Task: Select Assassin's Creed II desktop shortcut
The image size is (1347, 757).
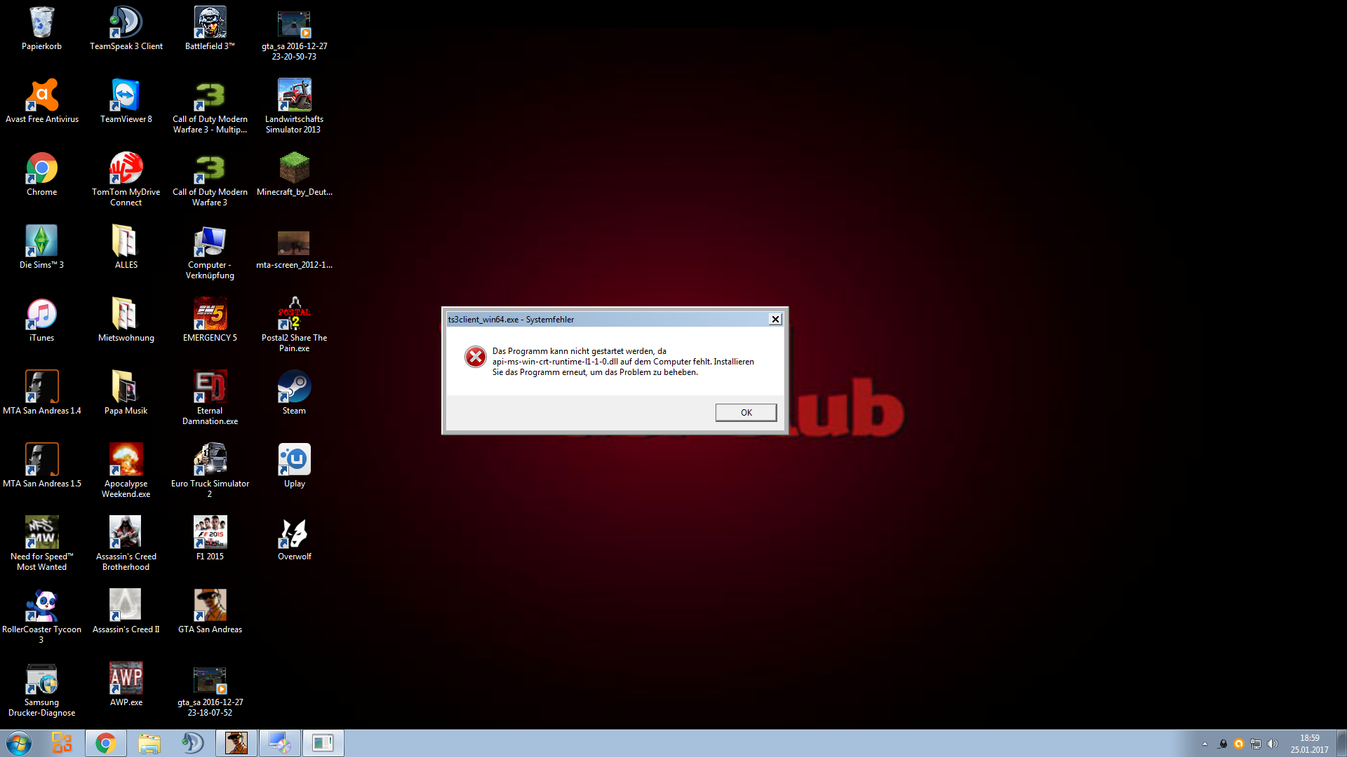Action: coord(126,612)
